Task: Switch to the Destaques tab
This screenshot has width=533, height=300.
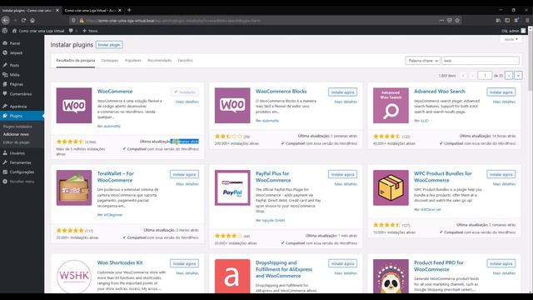Action: point(110,61)
